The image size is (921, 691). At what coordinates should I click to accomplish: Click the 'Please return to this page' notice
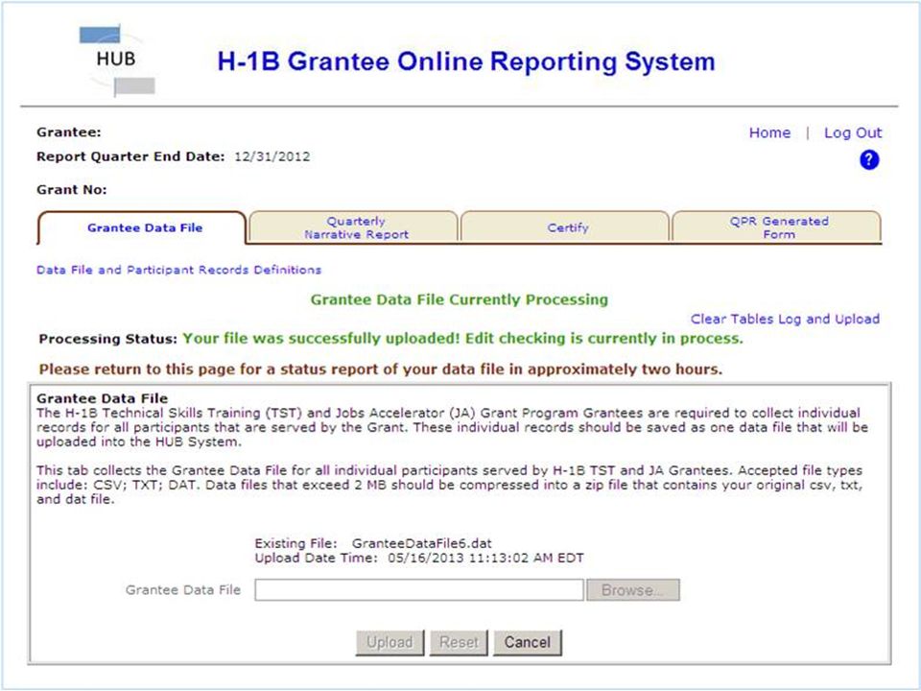click(x=381, y=369)
